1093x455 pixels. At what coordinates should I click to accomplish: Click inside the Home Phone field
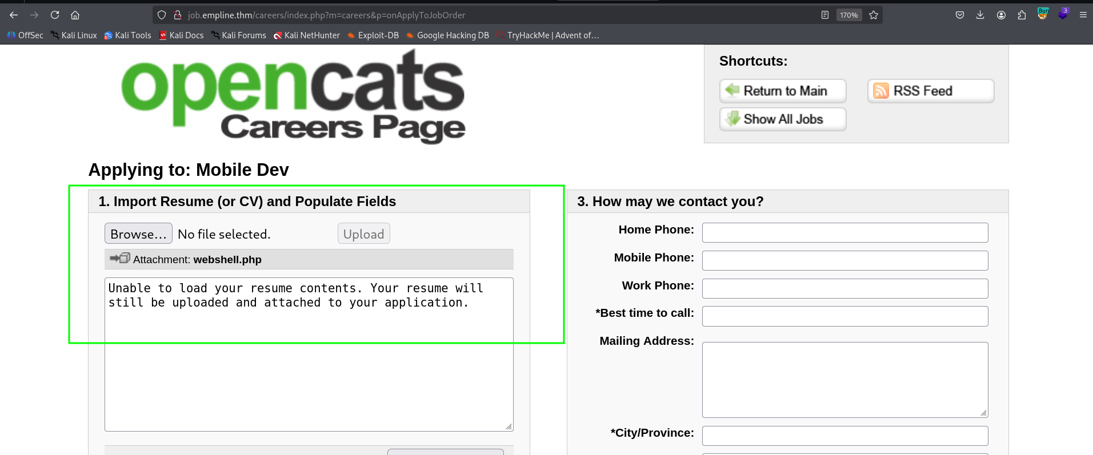point(844,232)
